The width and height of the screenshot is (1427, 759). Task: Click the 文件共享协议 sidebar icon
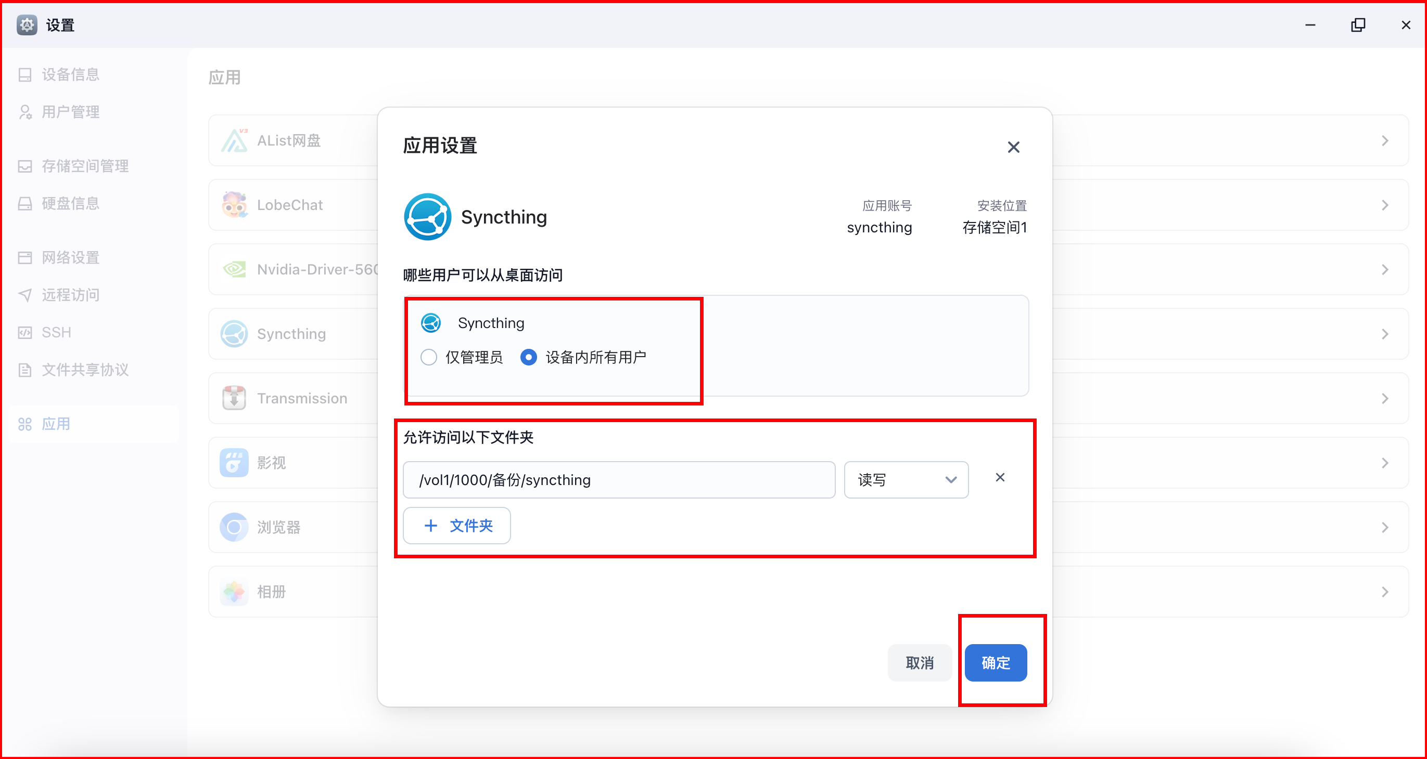[x=25, y=370]
